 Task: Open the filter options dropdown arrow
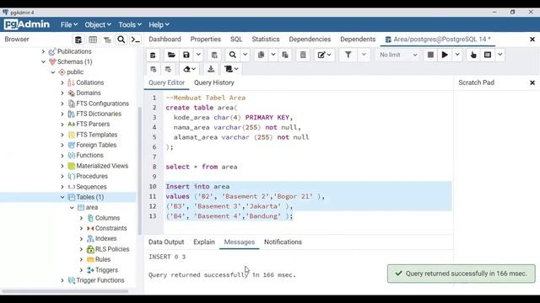click(x=364, y=55)
